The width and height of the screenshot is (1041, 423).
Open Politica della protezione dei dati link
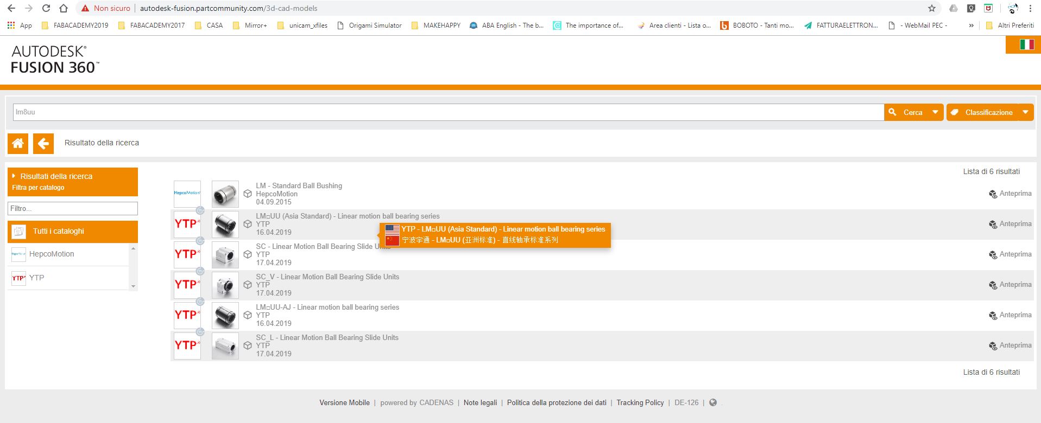click(557, 402)
